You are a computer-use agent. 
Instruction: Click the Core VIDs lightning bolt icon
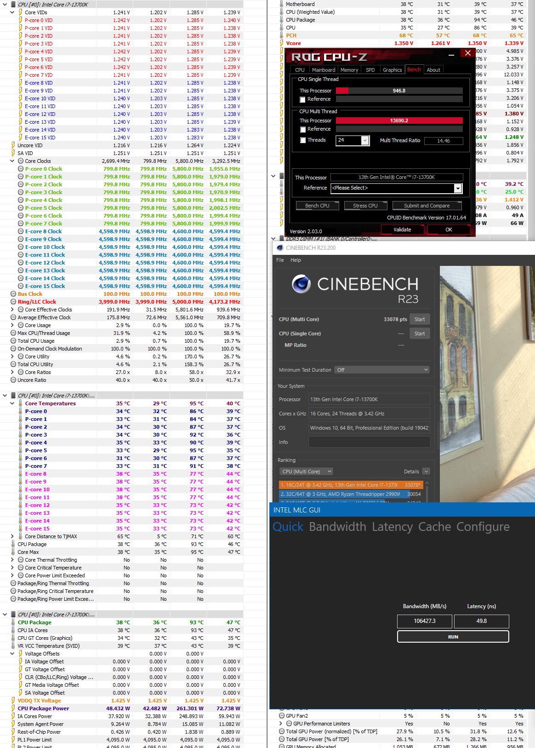(x=21, y=12)
